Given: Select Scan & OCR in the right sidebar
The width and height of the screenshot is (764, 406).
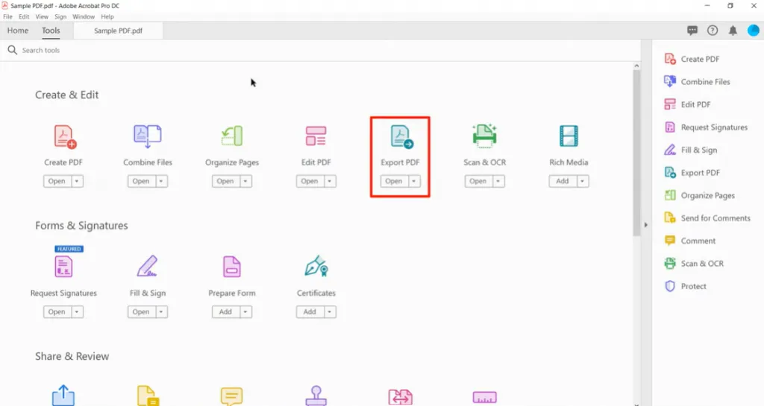Looking at the screenshot, I should [694, 264].
